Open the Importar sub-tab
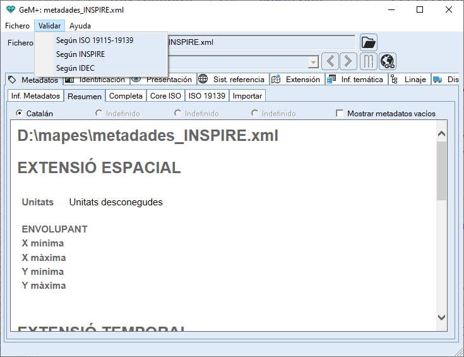 click(x=247, y=96)
